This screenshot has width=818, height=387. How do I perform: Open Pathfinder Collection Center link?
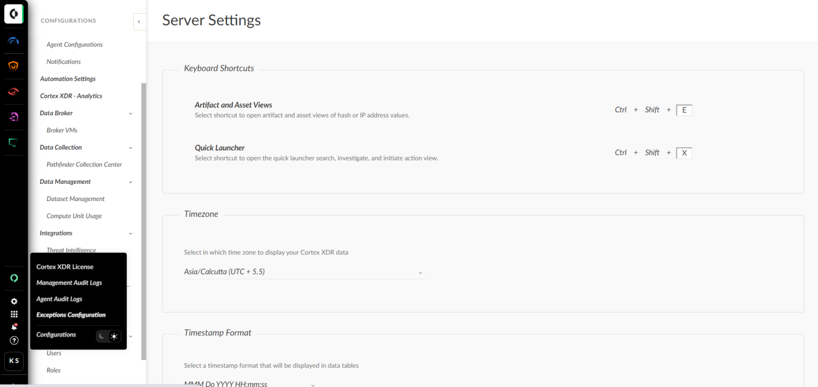point(84,165)
